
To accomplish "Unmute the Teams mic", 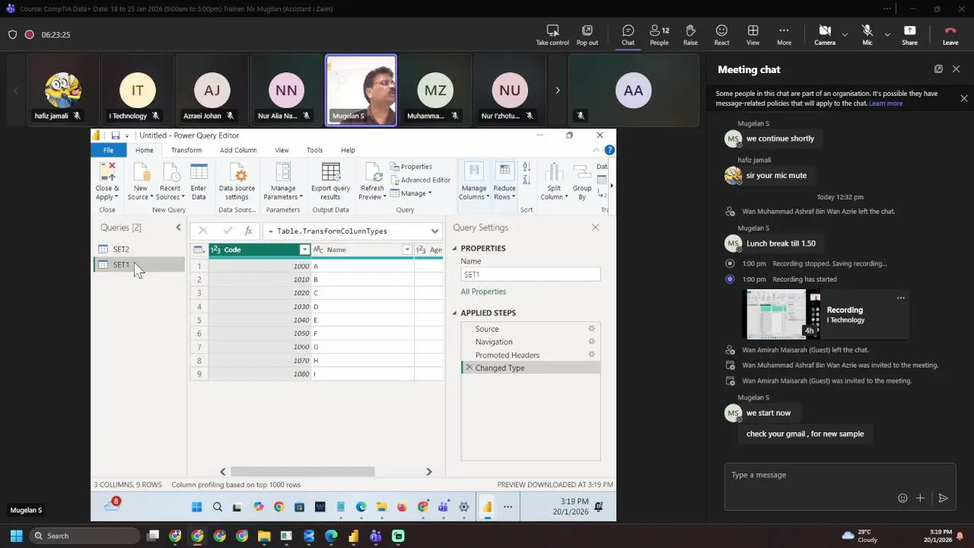I will click(x=867, y=35).
